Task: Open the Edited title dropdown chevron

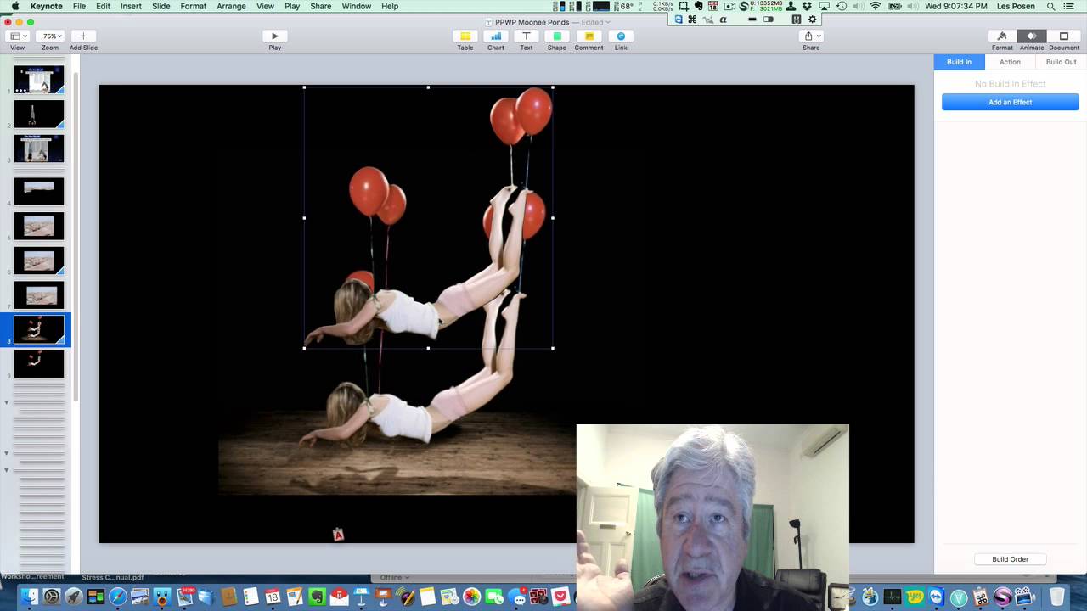Action: (x=608, y=22)
